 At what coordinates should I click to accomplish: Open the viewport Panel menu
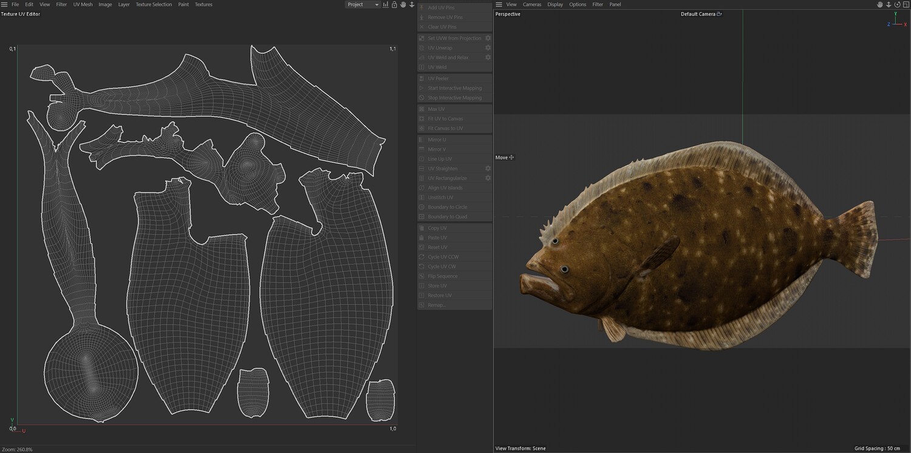(x=615, y=4)
